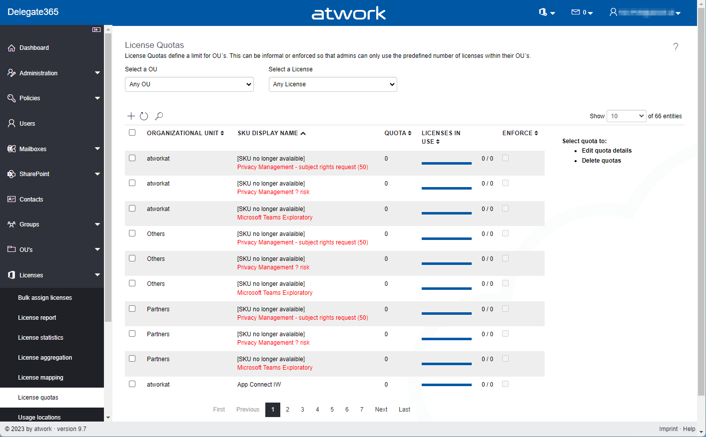The height and width of the screenshot is (437, 706).
Task: Collapse the sidebar navigation panel icon
Action: (96, 30)
